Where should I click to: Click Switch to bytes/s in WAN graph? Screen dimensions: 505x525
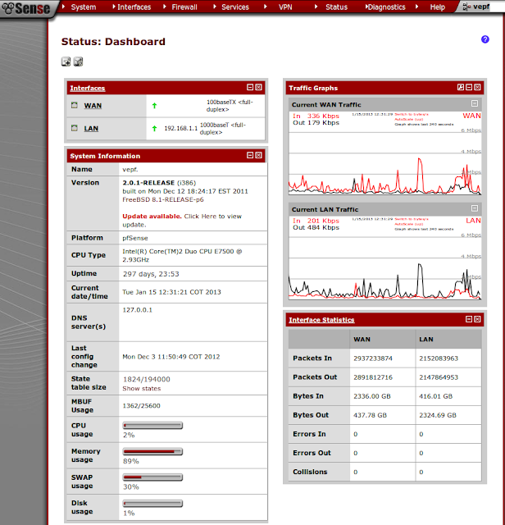(412, 115)
